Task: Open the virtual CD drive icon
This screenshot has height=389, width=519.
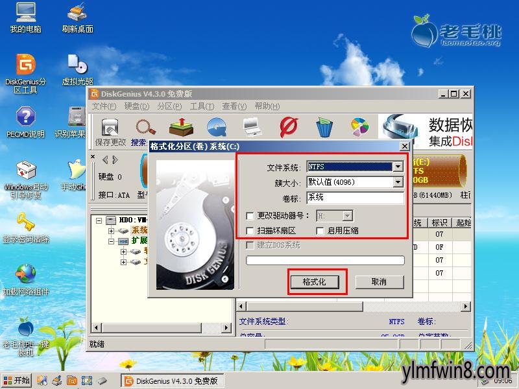Action: [77, 69]
